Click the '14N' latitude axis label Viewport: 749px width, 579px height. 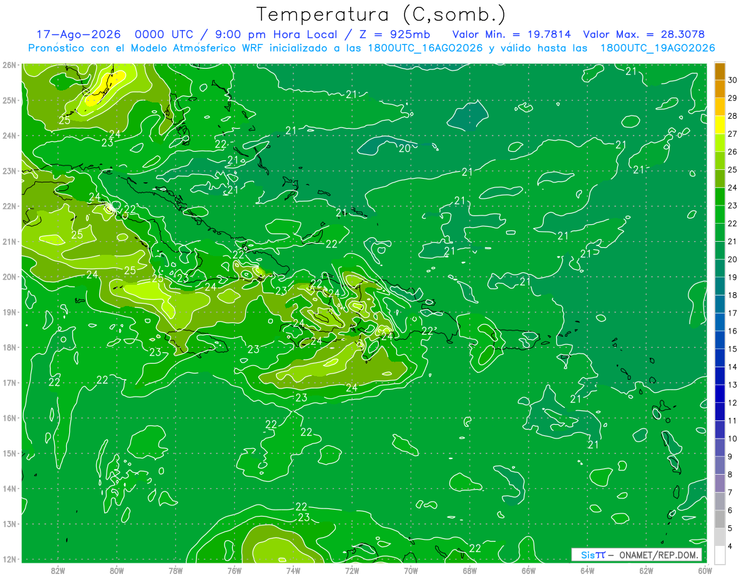pyautogui.click(x=9, y=488)
